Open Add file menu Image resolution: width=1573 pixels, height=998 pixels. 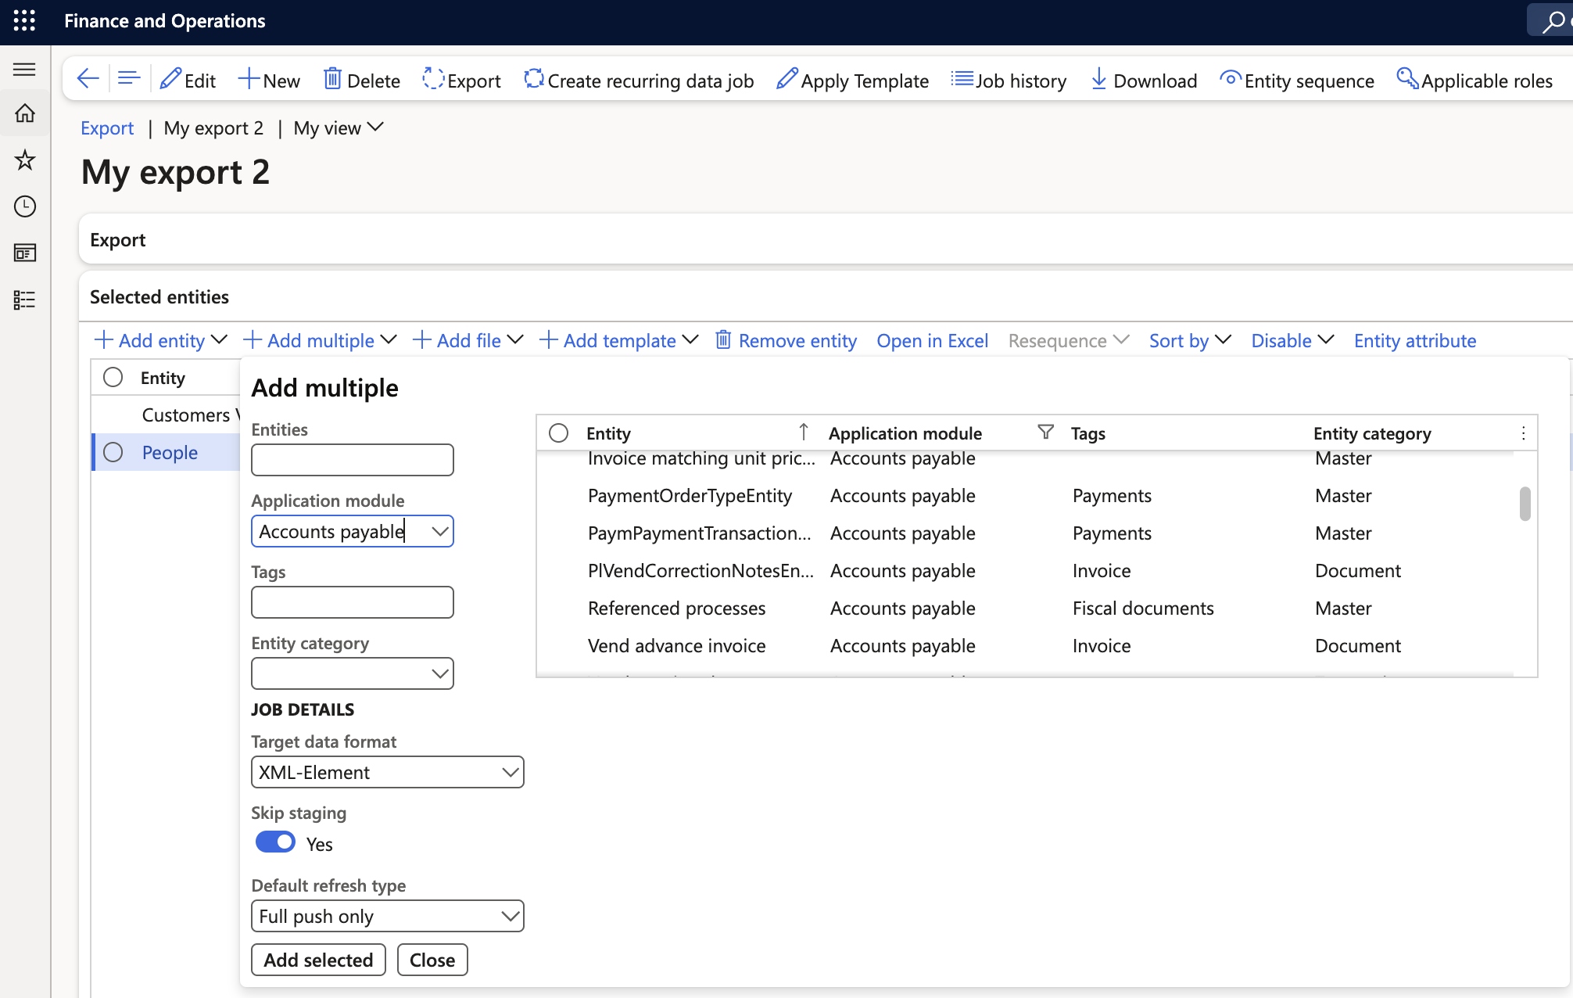468,340
